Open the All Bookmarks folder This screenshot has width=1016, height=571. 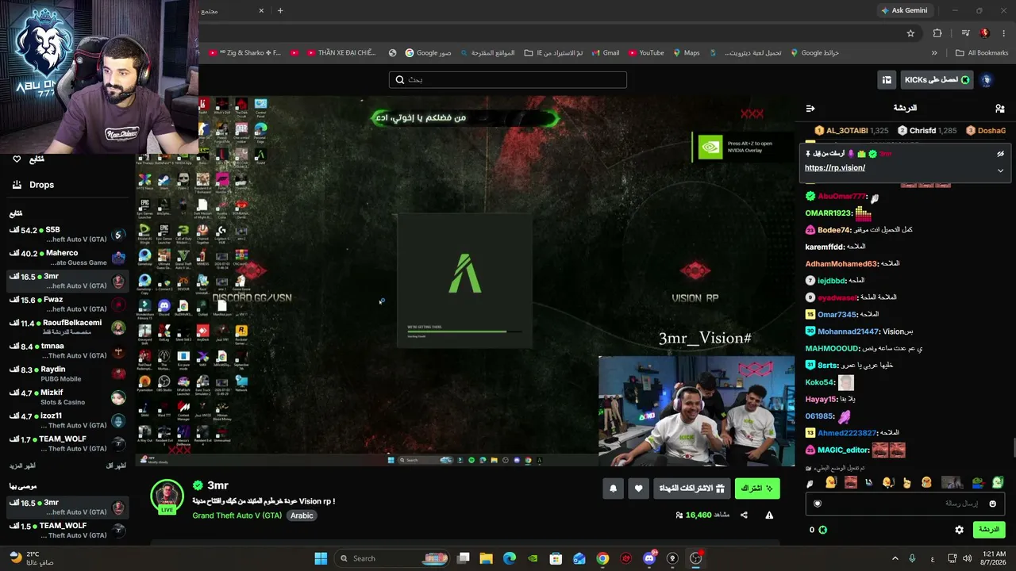pos(982,53)
